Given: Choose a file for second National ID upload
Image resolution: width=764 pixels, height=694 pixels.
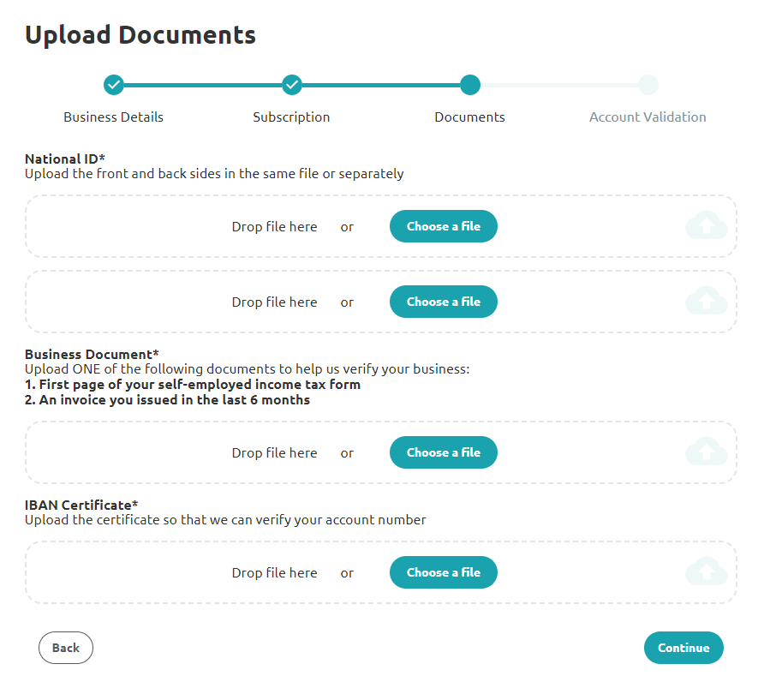Looking at the screenshot, I should click(x=444, y=302).
